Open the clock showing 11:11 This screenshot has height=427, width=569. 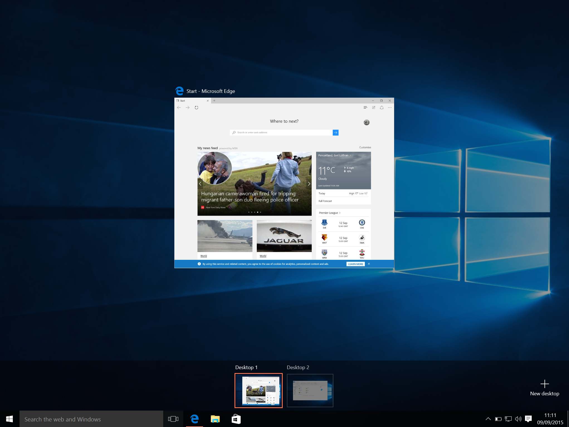point(550,419)
